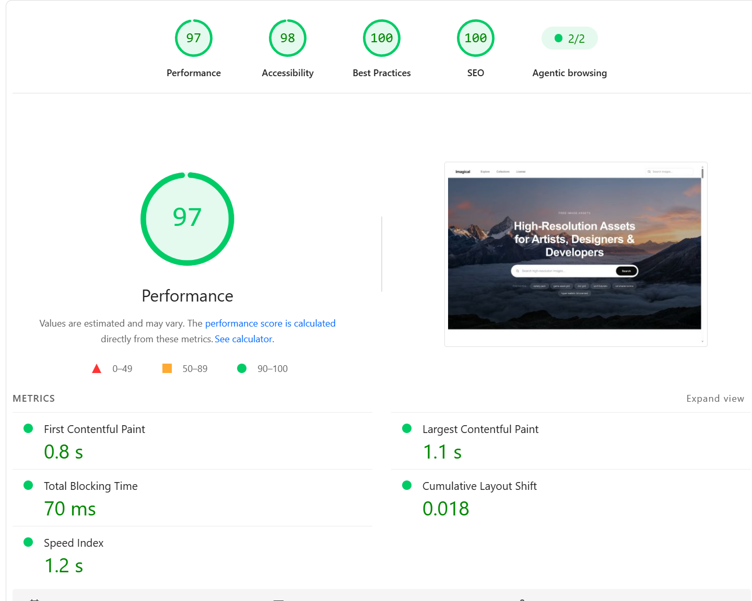This screenshot has height=601, width=752.
Task: Click the 0.8 s FCP value
Action: tap(63, 452)
